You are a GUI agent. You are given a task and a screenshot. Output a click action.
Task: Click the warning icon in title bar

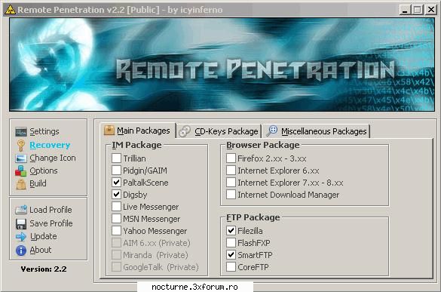[x=10, y=10]
